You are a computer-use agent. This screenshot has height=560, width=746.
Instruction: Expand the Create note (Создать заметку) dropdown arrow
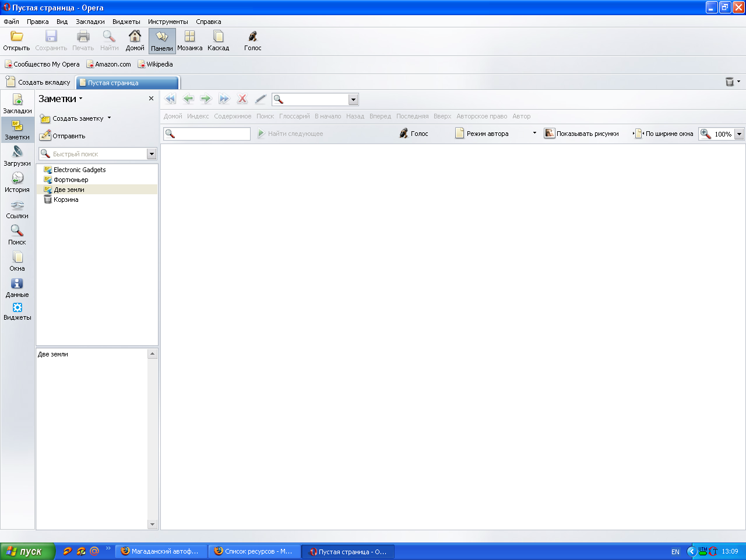click(109, 118)
